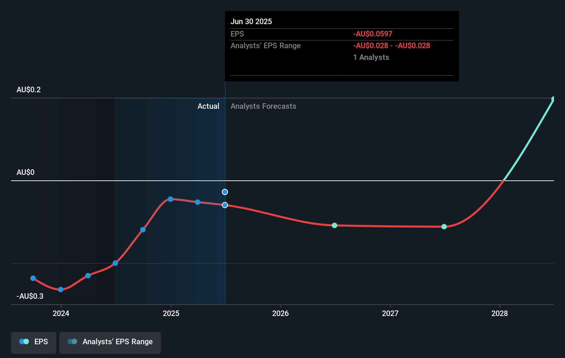The height and width of the screenshot is (358, 565).
Task: Select the Jun 30 2025 actual EPS point
Action: click(x=225, y=205)
